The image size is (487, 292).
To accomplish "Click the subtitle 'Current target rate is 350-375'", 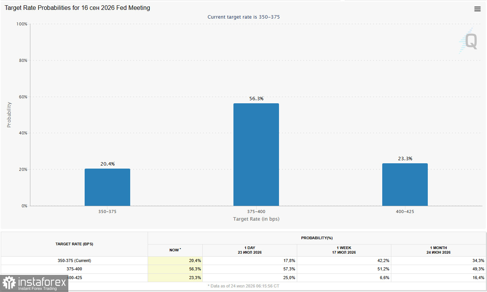I will coord(244,17).
